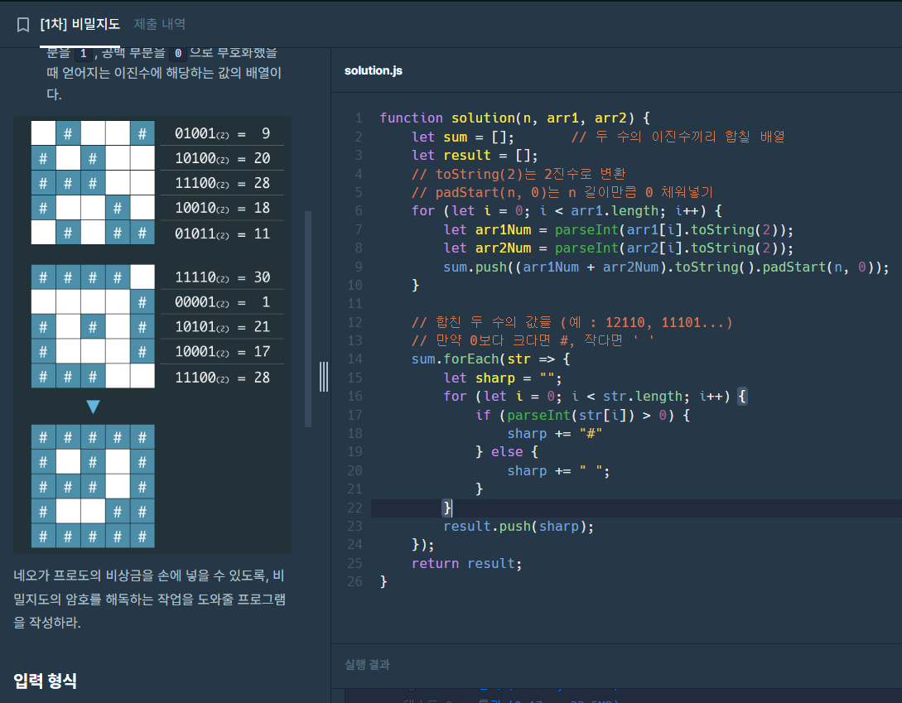The height and width of the screenshot is (703, 902).
Task: Click 'let result = [];' line
Action: pos(475,156)
